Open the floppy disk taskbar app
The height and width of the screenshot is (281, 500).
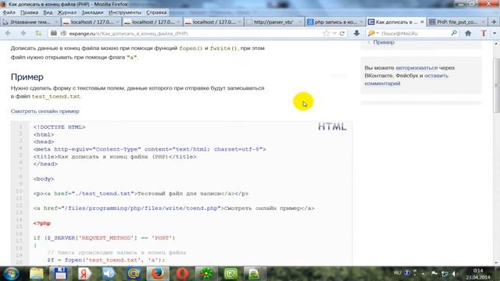tap(60, 274)
